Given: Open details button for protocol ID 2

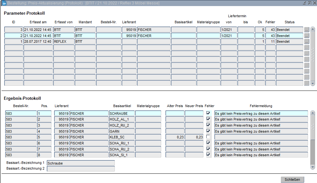Looking at the screenshot, I should click(306, 36).
